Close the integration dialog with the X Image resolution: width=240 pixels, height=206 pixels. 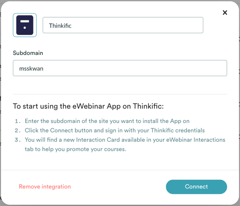pos(225,12)
